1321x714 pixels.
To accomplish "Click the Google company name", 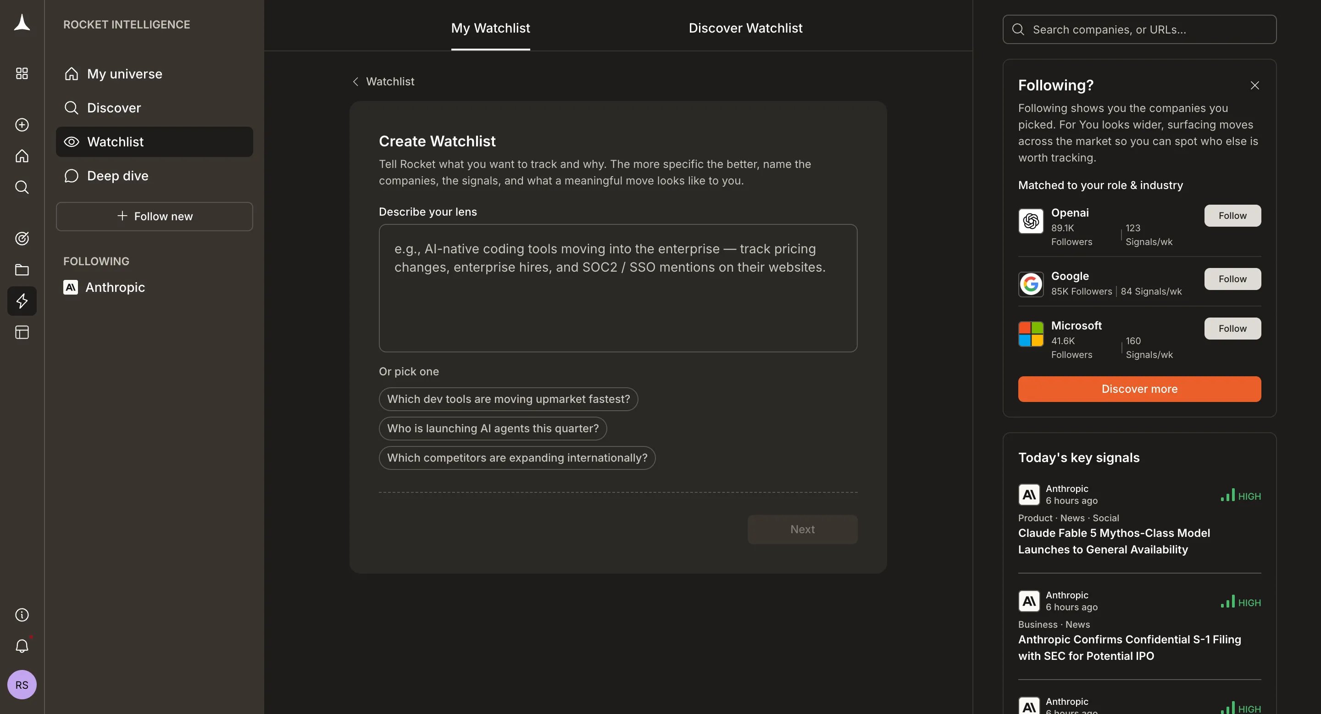I will coord(1070,276).
